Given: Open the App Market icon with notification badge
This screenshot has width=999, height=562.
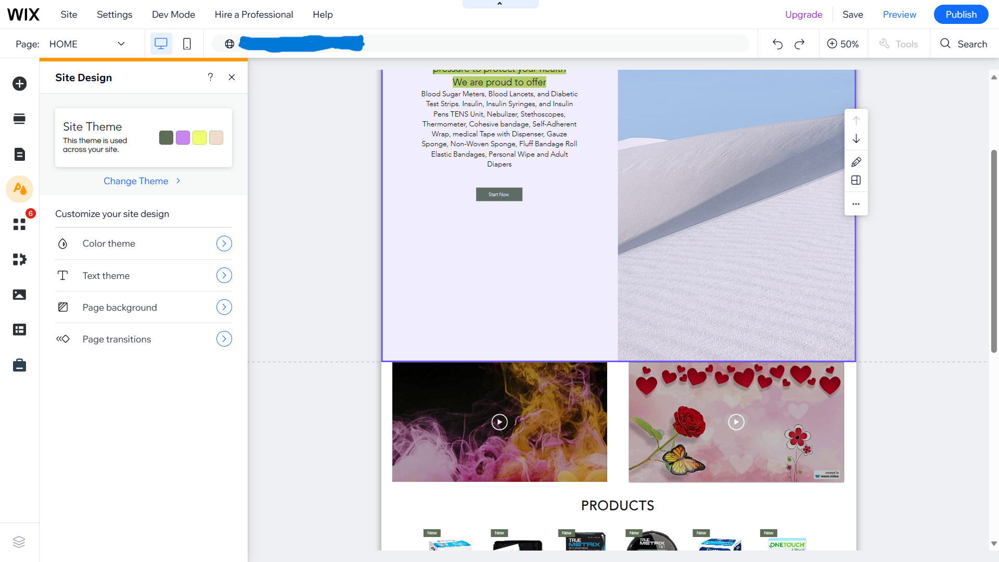Looking at the screenshot, I should pyautogui.click(x=19, y=224).
